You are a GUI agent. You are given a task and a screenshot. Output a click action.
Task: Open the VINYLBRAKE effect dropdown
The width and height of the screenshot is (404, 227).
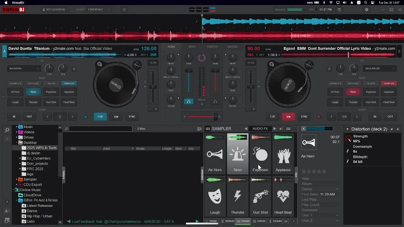pos(380,68)
